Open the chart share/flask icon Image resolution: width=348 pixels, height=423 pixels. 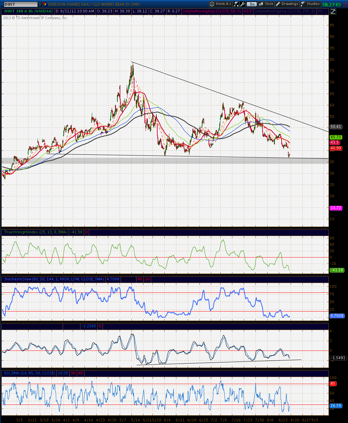tap(236, 4)
